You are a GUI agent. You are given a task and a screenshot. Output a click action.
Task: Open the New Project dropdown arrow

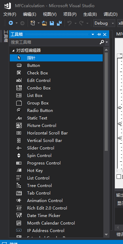[x=39, y=23]
